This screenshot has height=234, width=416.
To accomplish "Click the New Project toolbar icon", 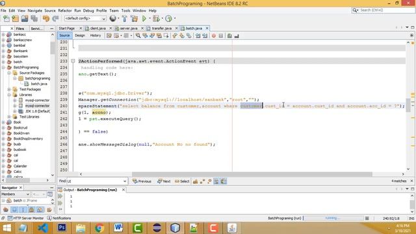I will pyautogui.click(x=16, y=19).
